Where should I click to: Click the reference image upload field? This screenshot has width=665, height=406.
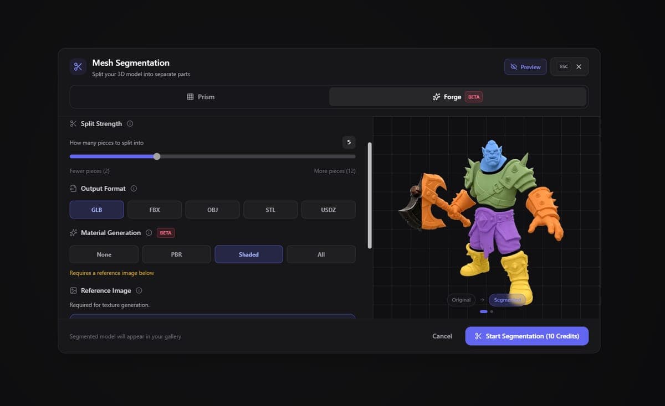212,316
